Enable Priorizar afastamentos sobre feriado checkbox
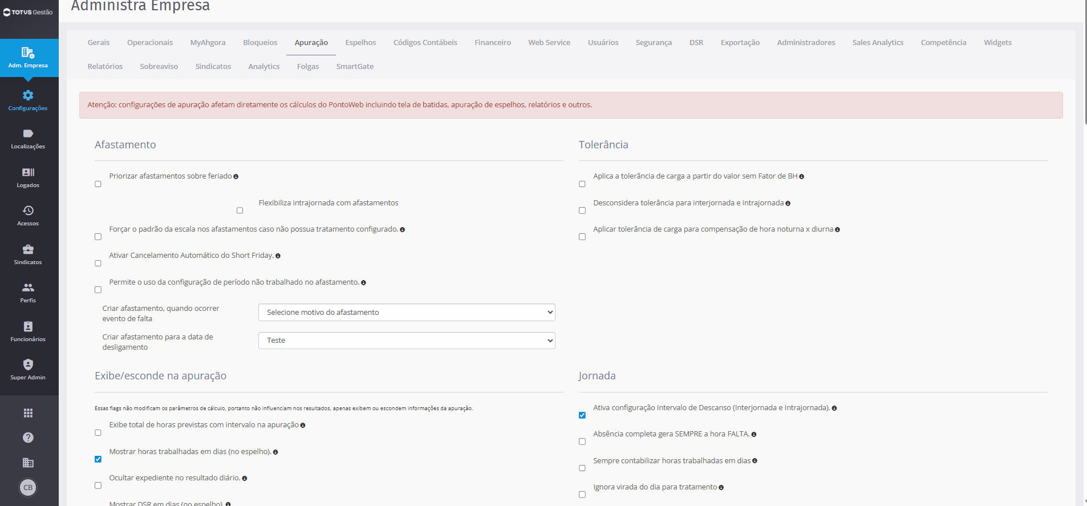The image size is (1087, 506). [98, 184]
